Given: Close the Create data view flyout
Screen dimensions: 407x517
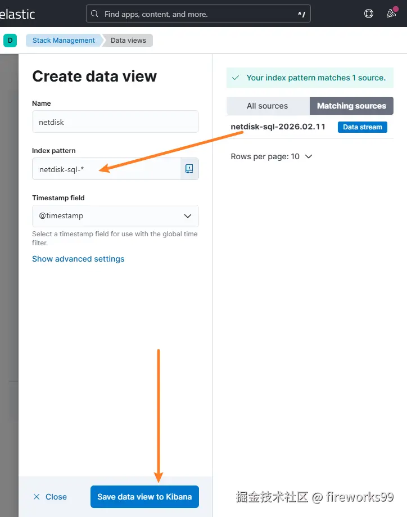Looking at the screenshot, I should click(x=50, y=497).
